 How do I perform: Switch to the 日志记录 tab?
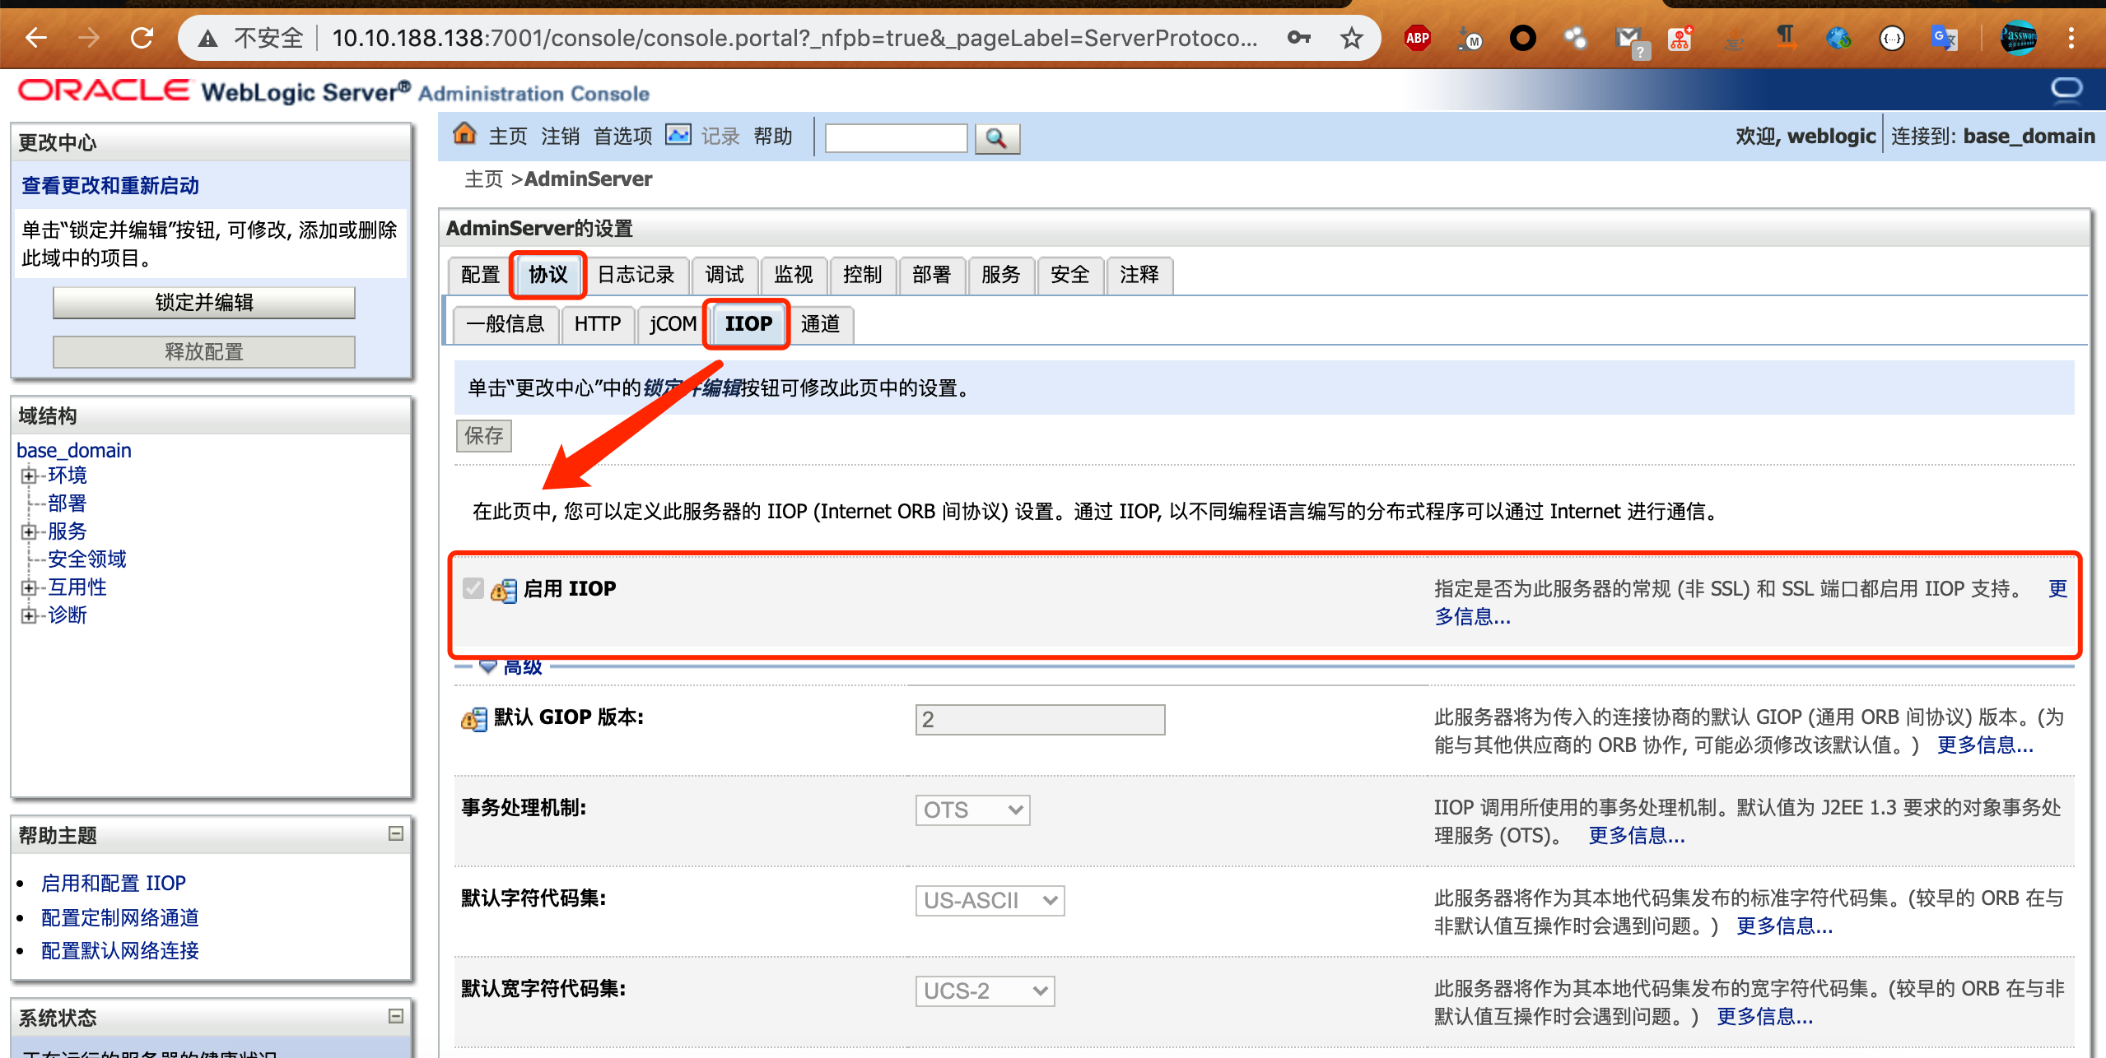636,275
